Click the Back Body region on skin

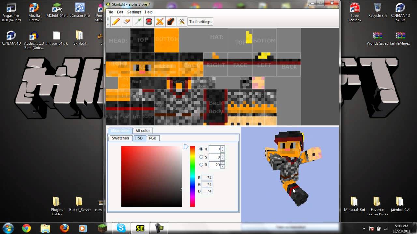click(215, 107)
